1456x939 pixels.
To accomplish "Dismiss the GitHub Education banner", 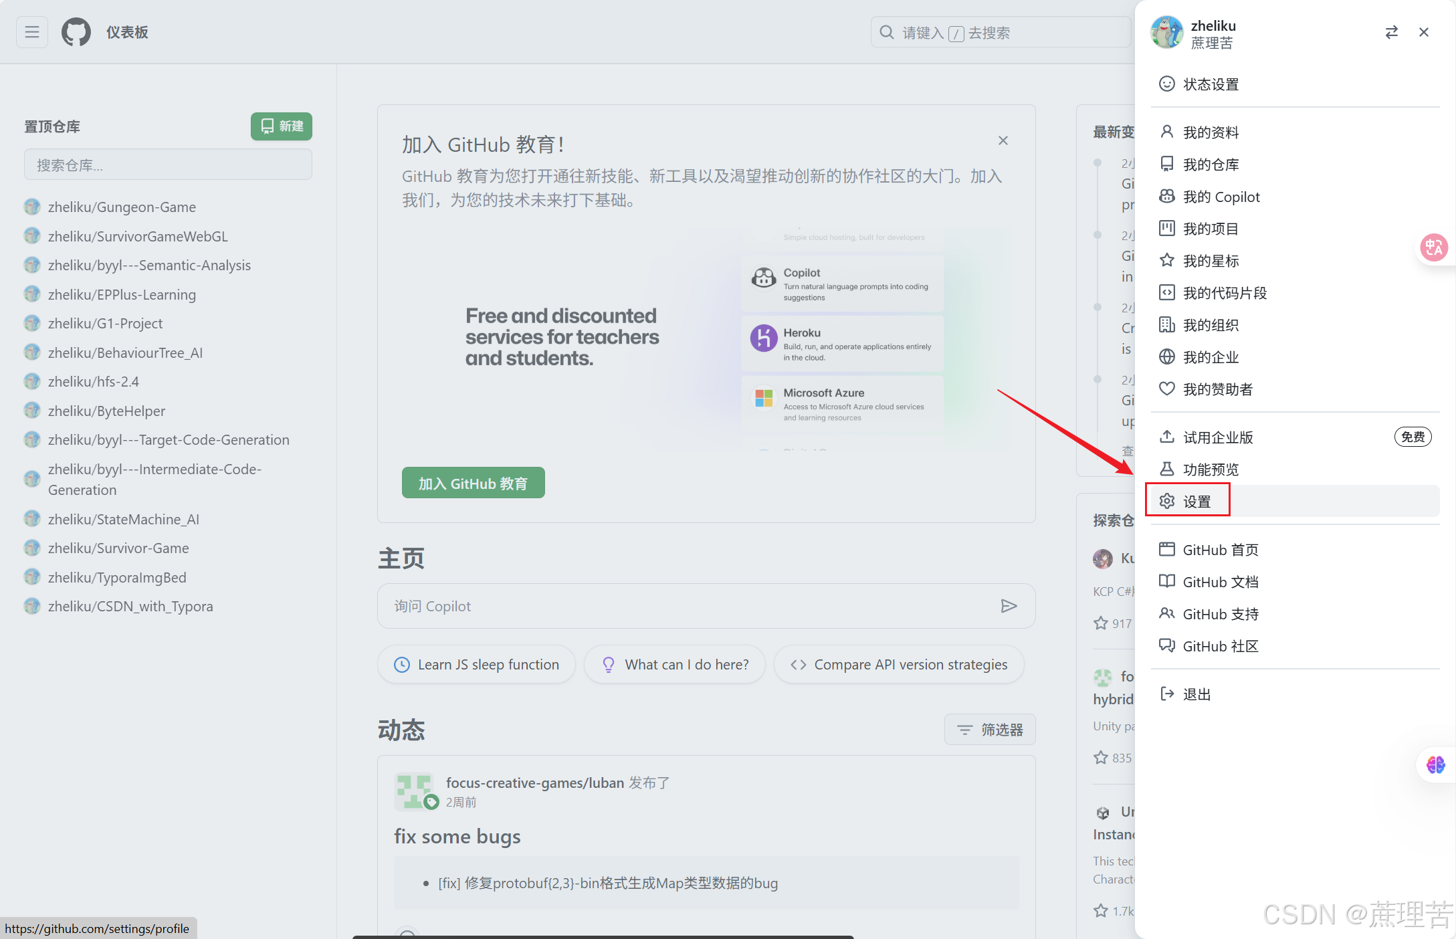I will (1003, 140).
